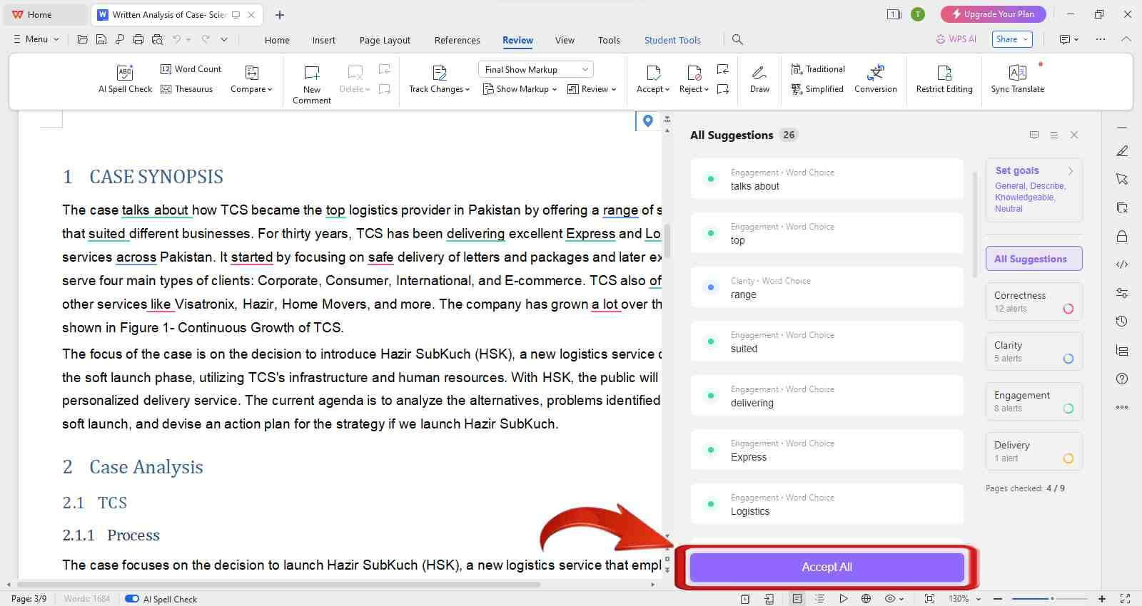Click the Accept All button
The height and width of the screenshot is (606, 1142).
tap(827, 567)
